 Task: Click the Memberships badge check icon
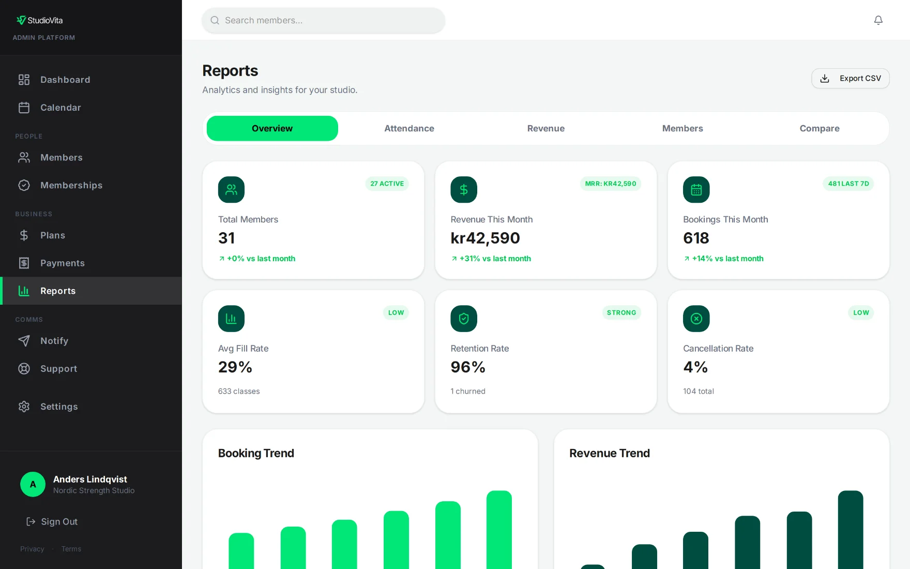point(24,185)
